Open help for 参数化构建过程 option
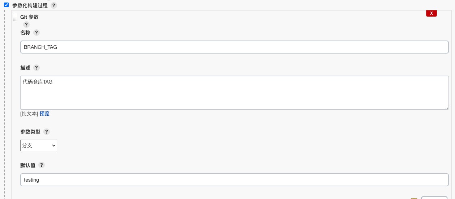 54,6
